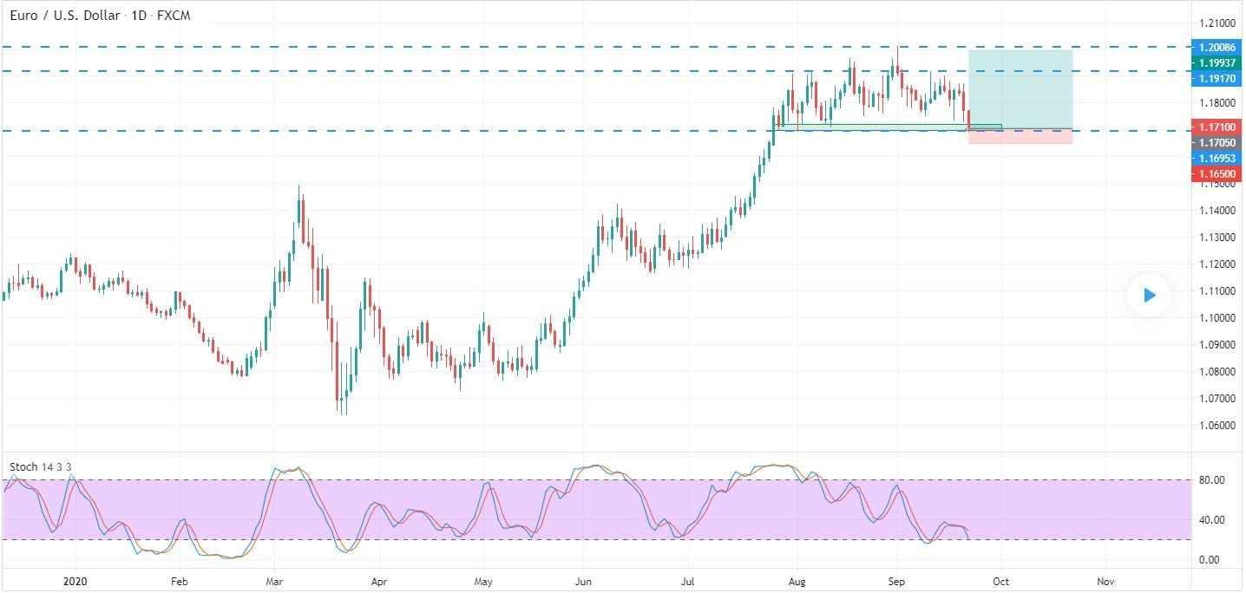
Task: Click the red stop-loss zone of the trade box
Action: (1020, 136)
